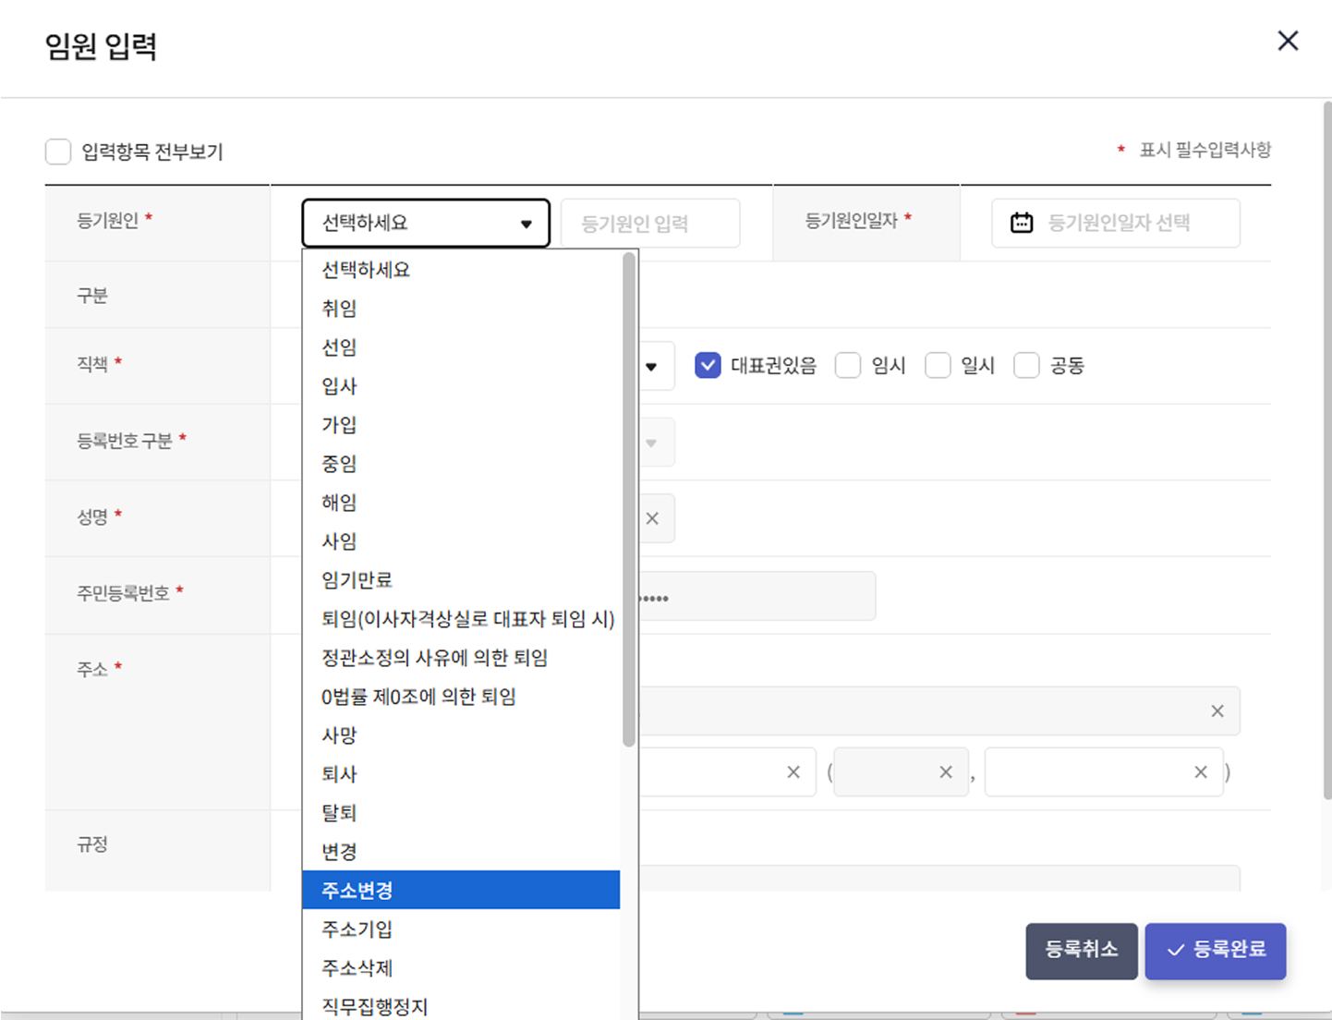Select 변경 option in the list

coord(461,852)
